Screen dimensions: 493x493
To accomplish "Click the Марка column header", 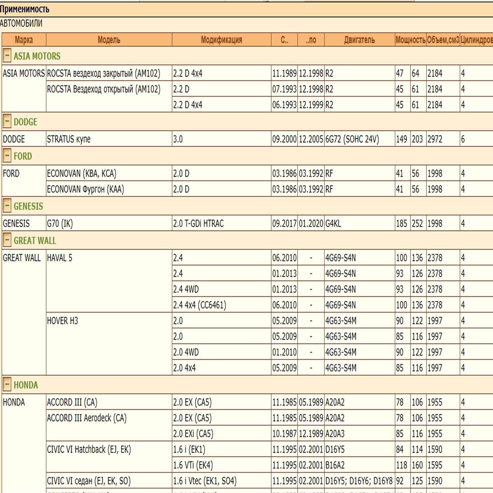I will (24, 40).
